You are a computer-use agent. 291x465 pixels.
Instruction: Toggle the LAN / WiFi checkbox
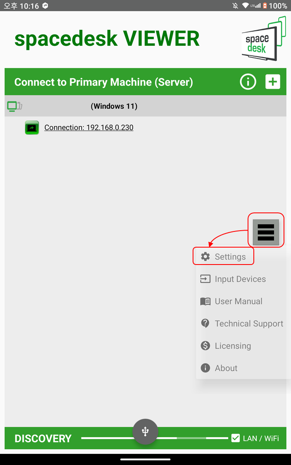click(236, 438)
